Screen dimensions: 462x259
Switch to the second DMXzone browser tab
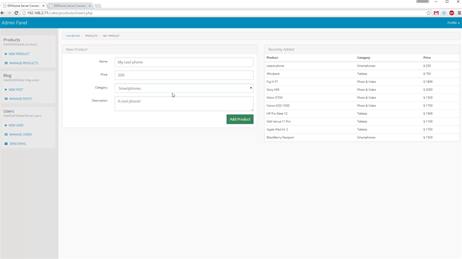[x=70, y=6]
